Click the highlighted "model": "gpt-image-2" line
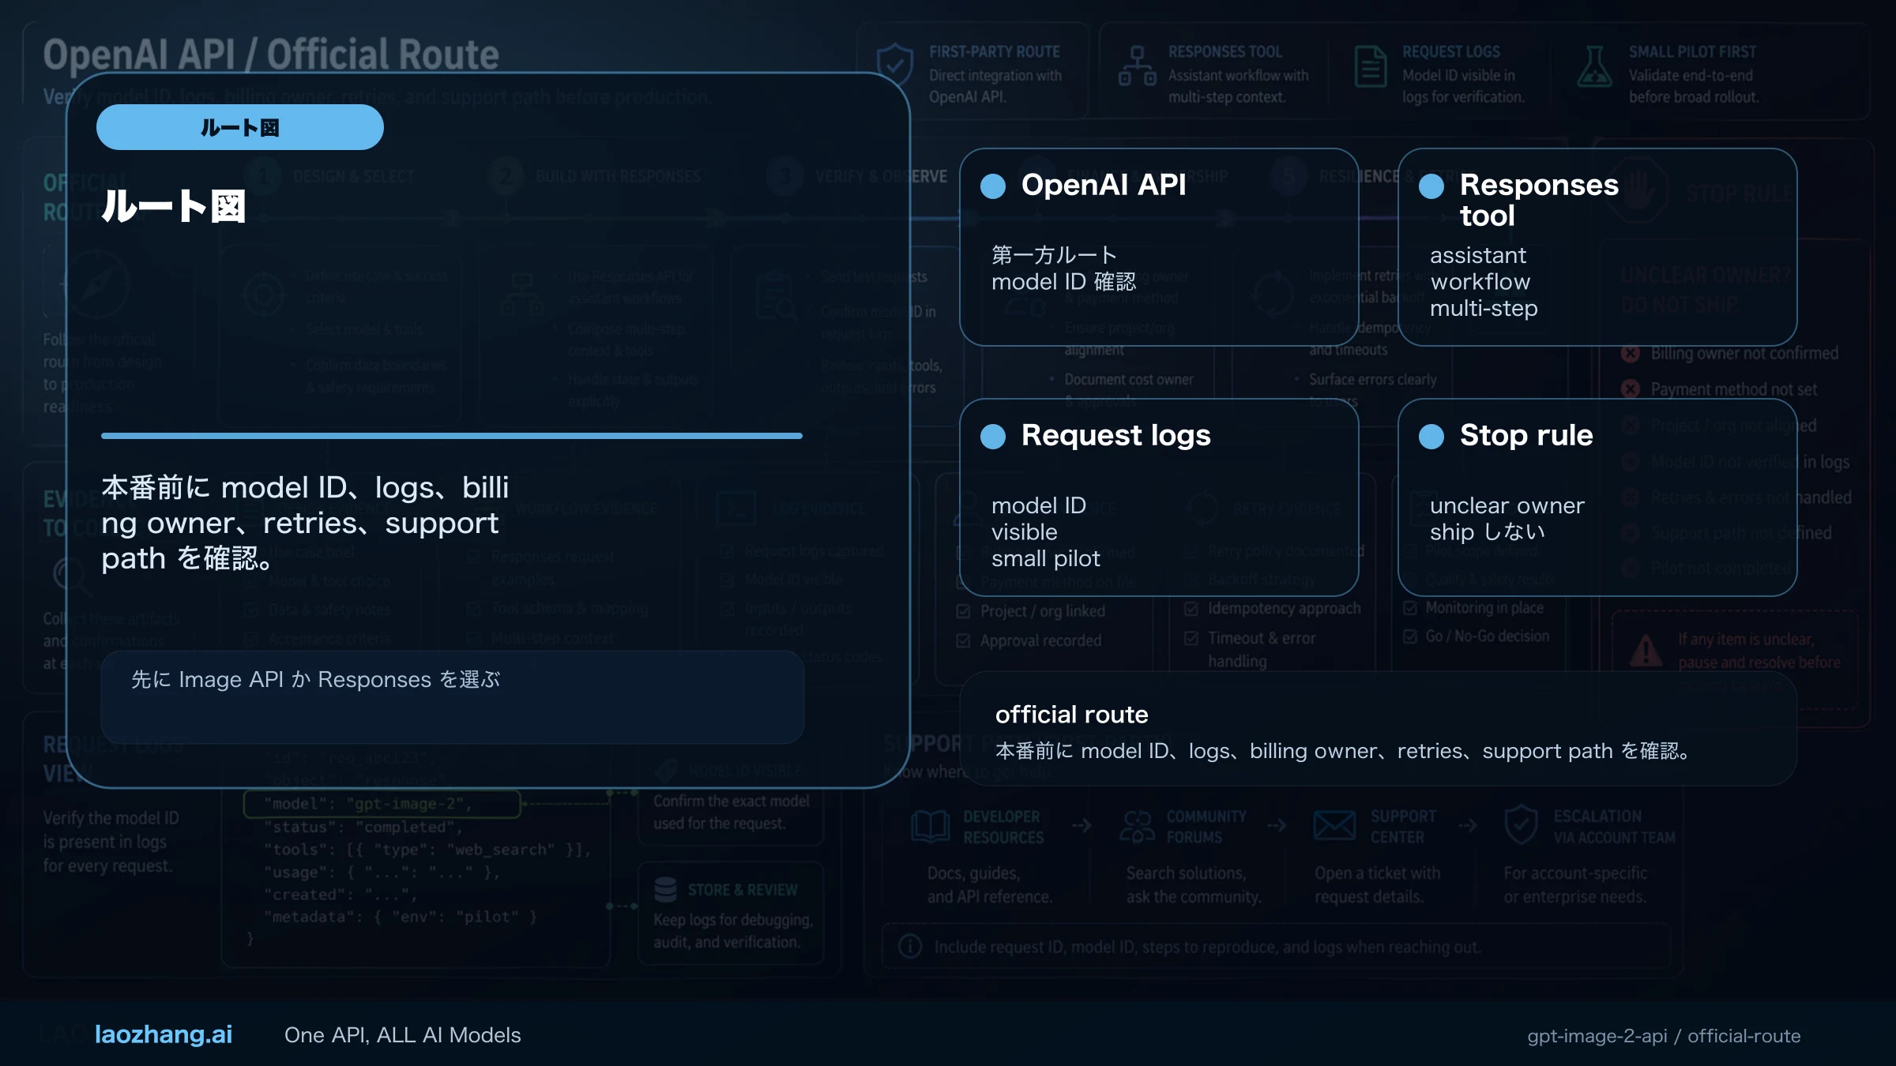 (382, 804)
